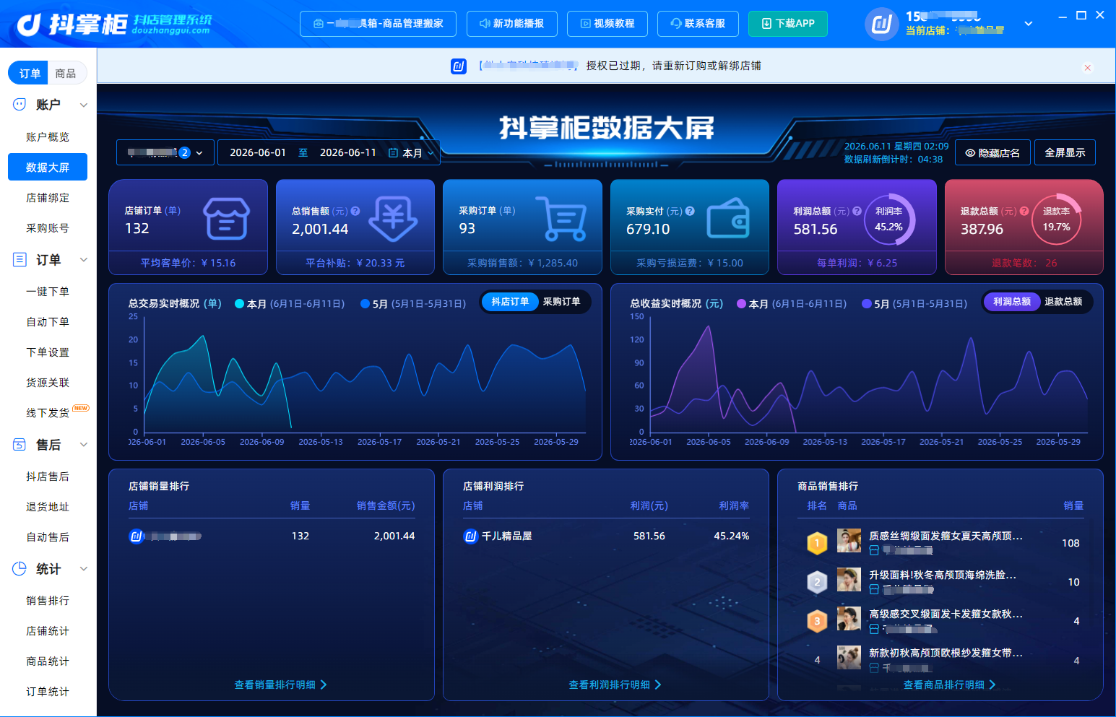Open 一键下单 in sidebar
Screen dimensions: 1116x717
point(48,292)
